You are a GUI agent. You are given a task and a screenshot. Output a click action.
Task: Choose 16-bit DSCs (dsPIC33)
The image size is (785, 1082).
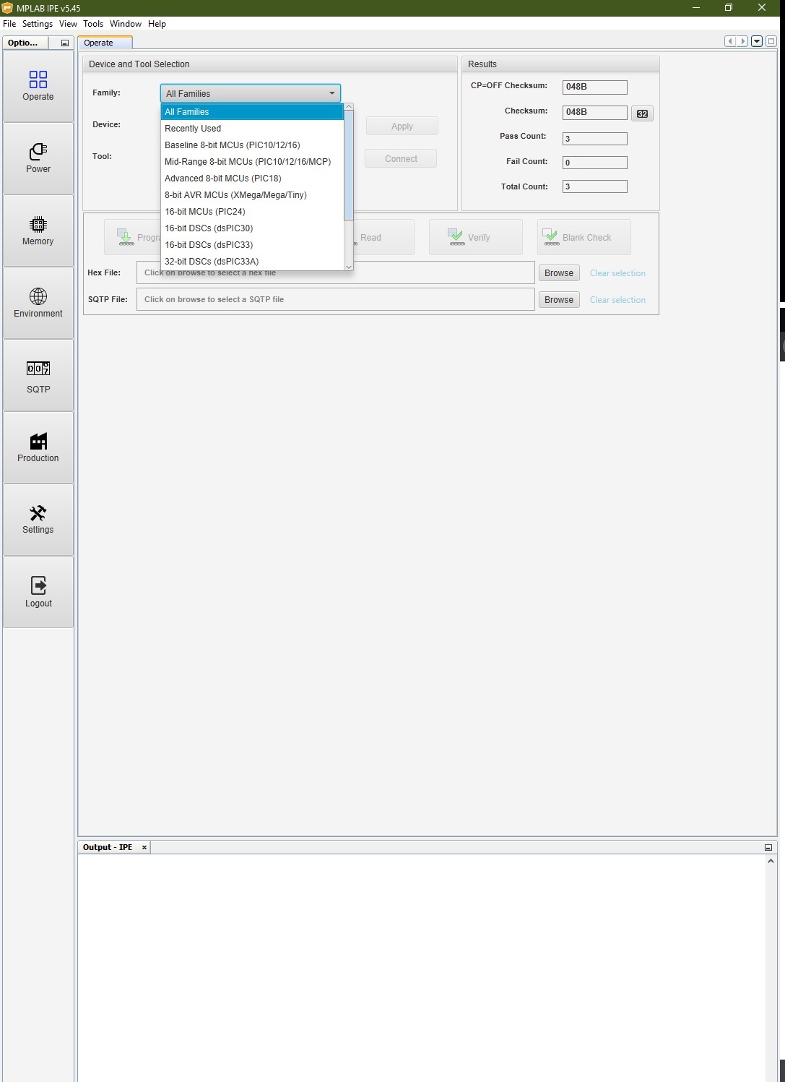tap(252, 245)
